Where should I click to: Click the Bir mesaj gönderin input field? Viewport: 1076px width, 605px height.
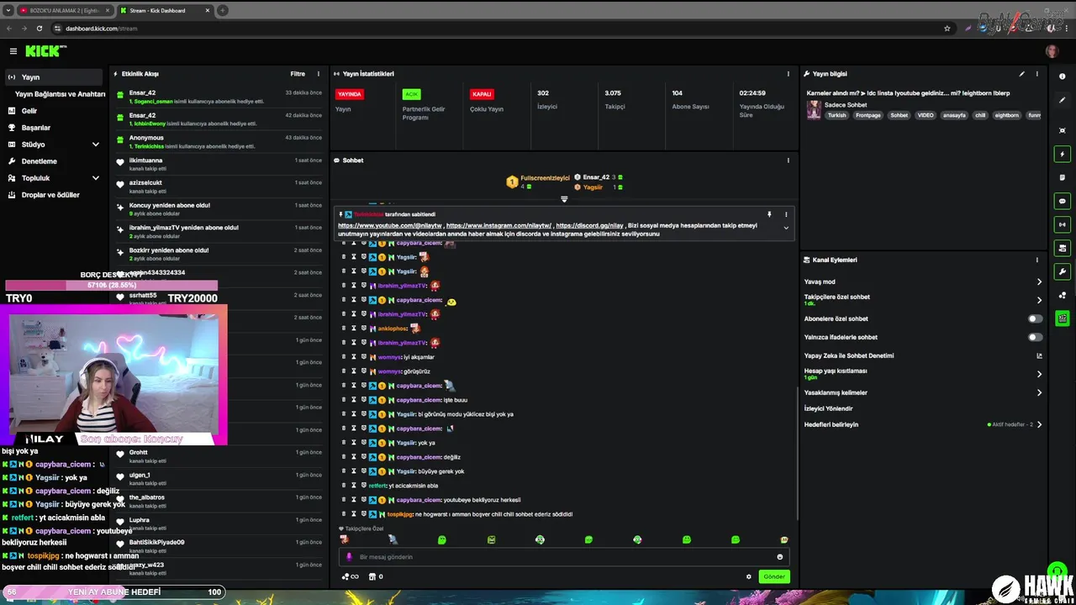(565, 557)
